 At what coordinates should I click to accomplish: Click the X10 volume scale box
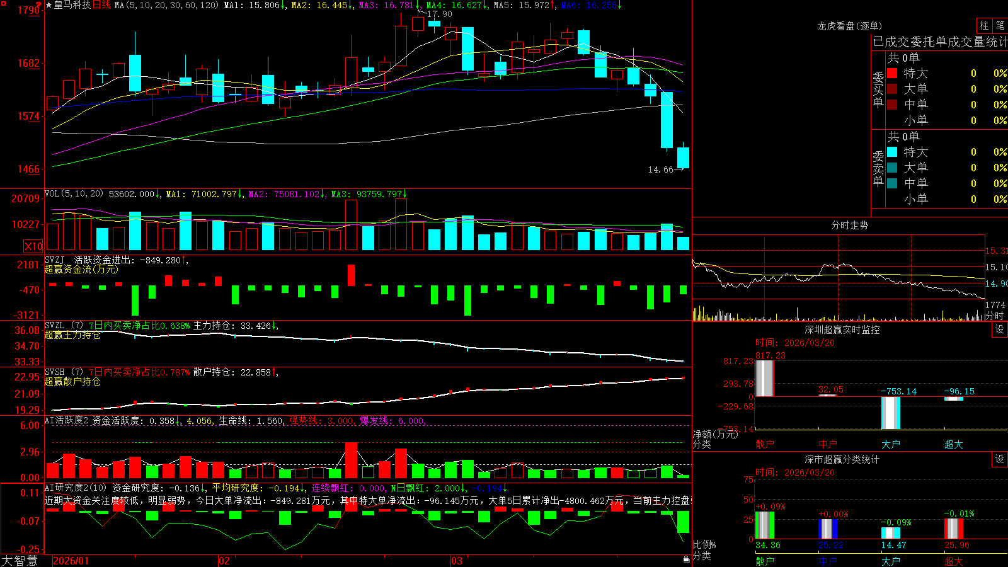pyautogui.click(x=33, y=246)
